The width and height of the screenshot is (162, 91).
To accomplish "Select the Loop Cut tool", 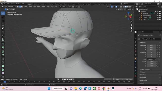I will click(3, 59).
